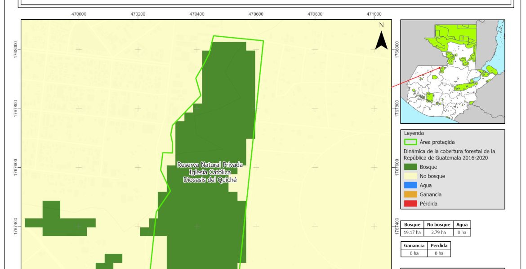Click the 470400 top coordinate label
This screenshot has height=269, width=526.
coord(197,14)
